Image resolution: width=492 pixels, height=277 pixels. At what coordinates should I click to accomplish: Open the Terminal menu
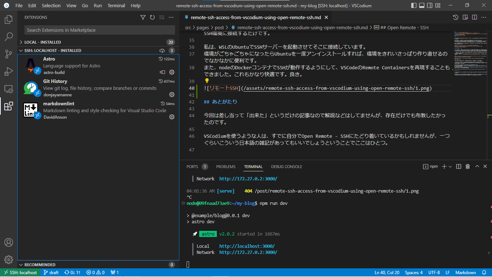tap(116, 5)
